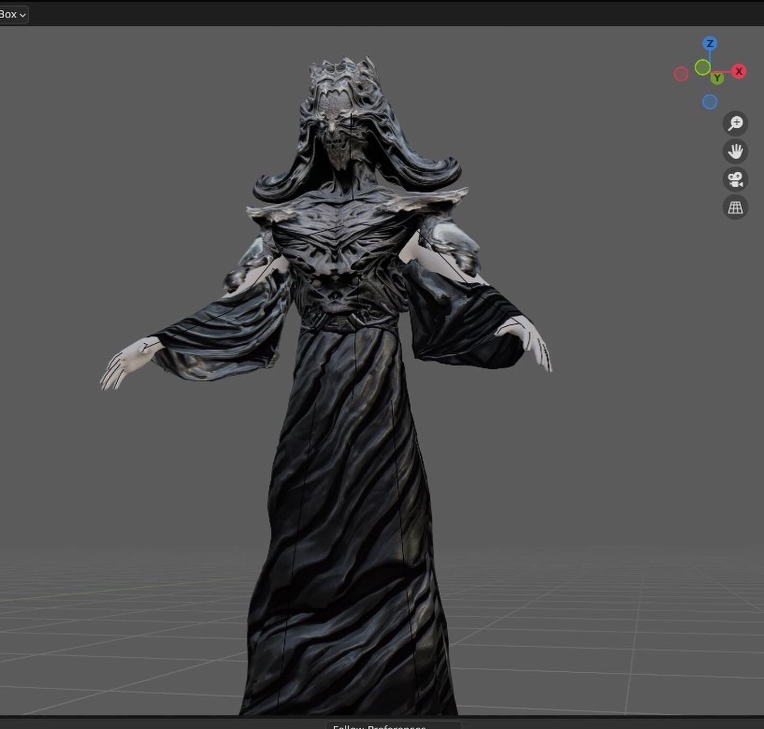This screenshot has height=729, width=764.
Task: Click the Y axis handle of the gizmo
Action: pos(717,77)
